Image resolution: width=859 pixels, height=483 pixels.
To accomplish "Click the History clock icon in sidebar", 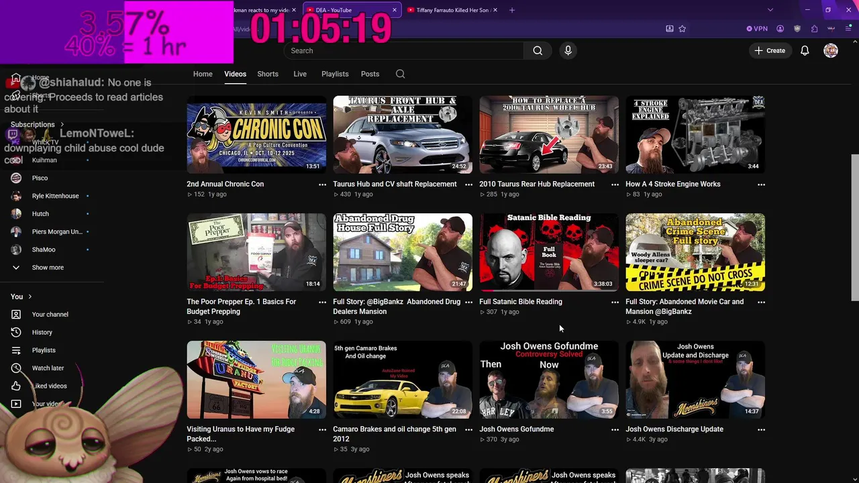I will tap(16, 332).
